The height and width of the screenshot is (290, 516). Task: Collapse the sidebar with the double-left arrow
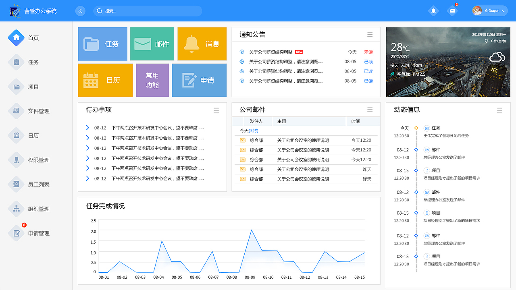pyautogui.click(x=80, y=11)
